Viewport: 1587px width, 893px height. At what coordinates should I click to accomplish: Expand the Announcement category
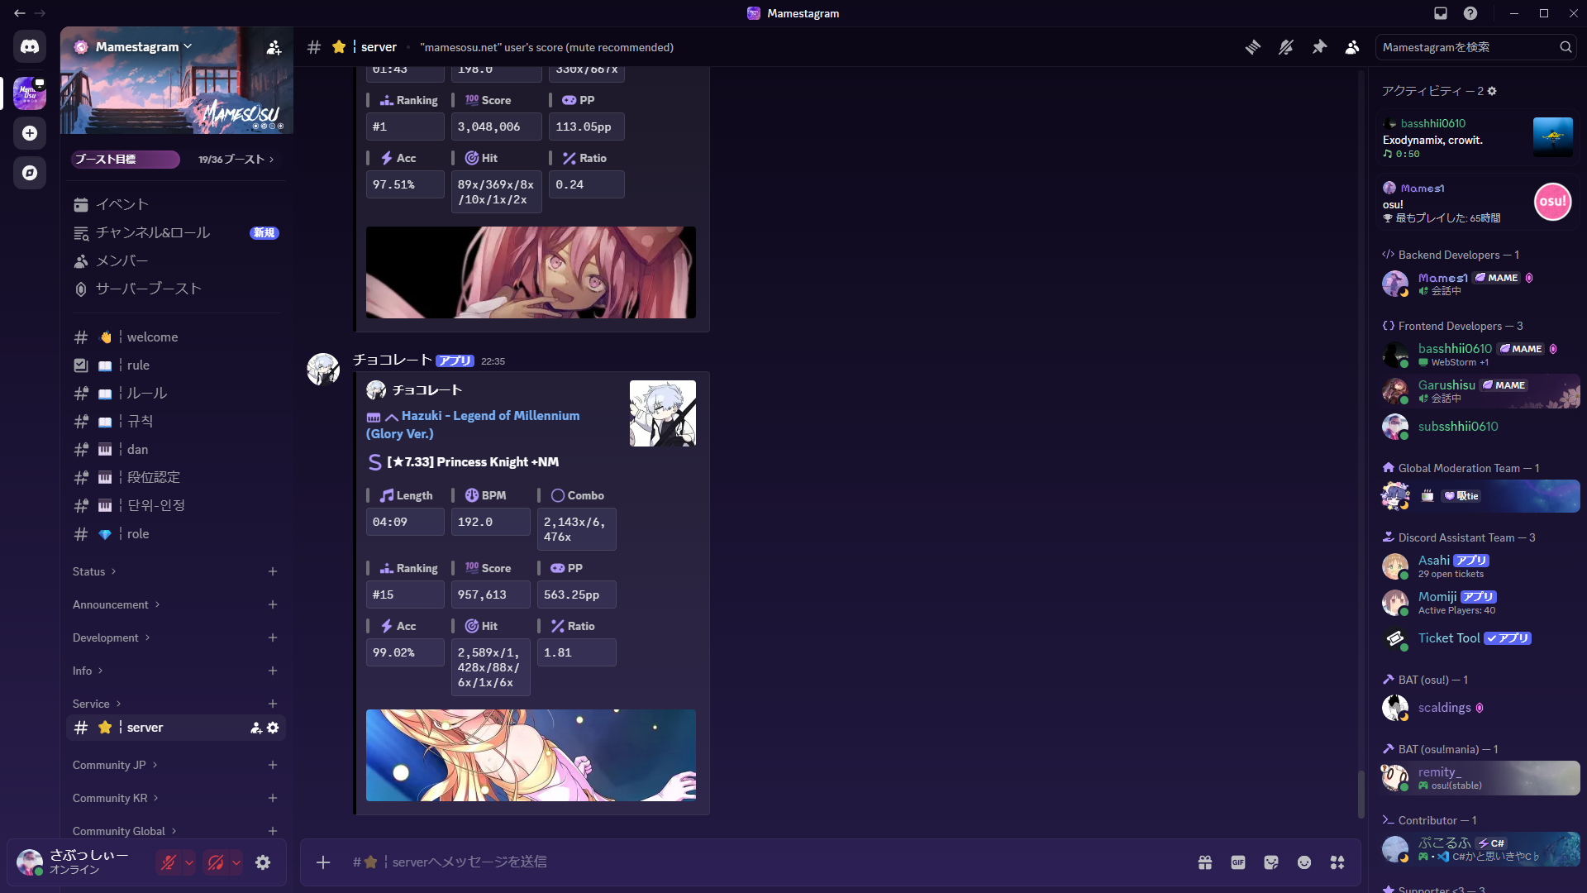(x=116, y=604)
